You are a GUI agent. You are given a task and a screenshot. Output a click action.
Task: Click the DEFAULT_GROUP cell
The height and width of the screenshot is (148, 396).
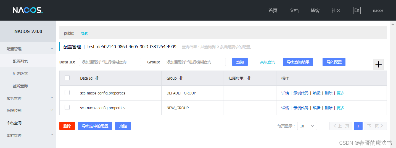coord(181,93)
